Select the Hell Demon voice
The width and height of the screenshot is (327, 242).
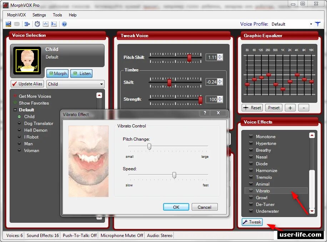pos(36,130)
